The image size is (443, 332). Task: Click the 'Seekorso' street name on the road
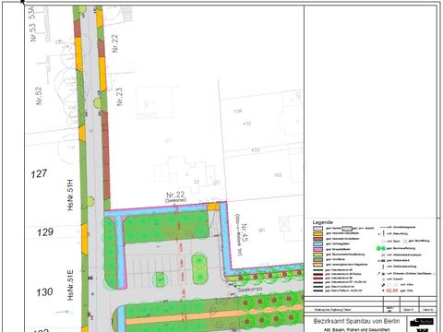250,290
